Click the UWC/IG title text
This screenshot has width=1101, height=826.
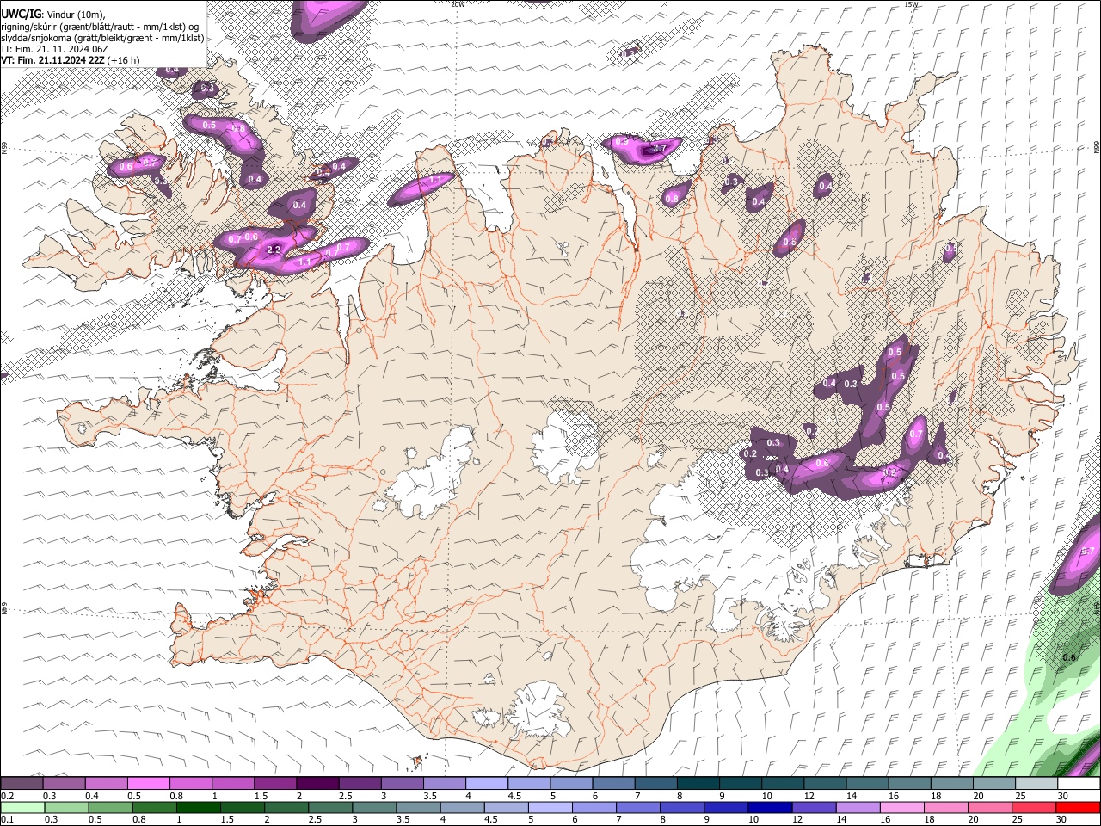pos(21,14)
